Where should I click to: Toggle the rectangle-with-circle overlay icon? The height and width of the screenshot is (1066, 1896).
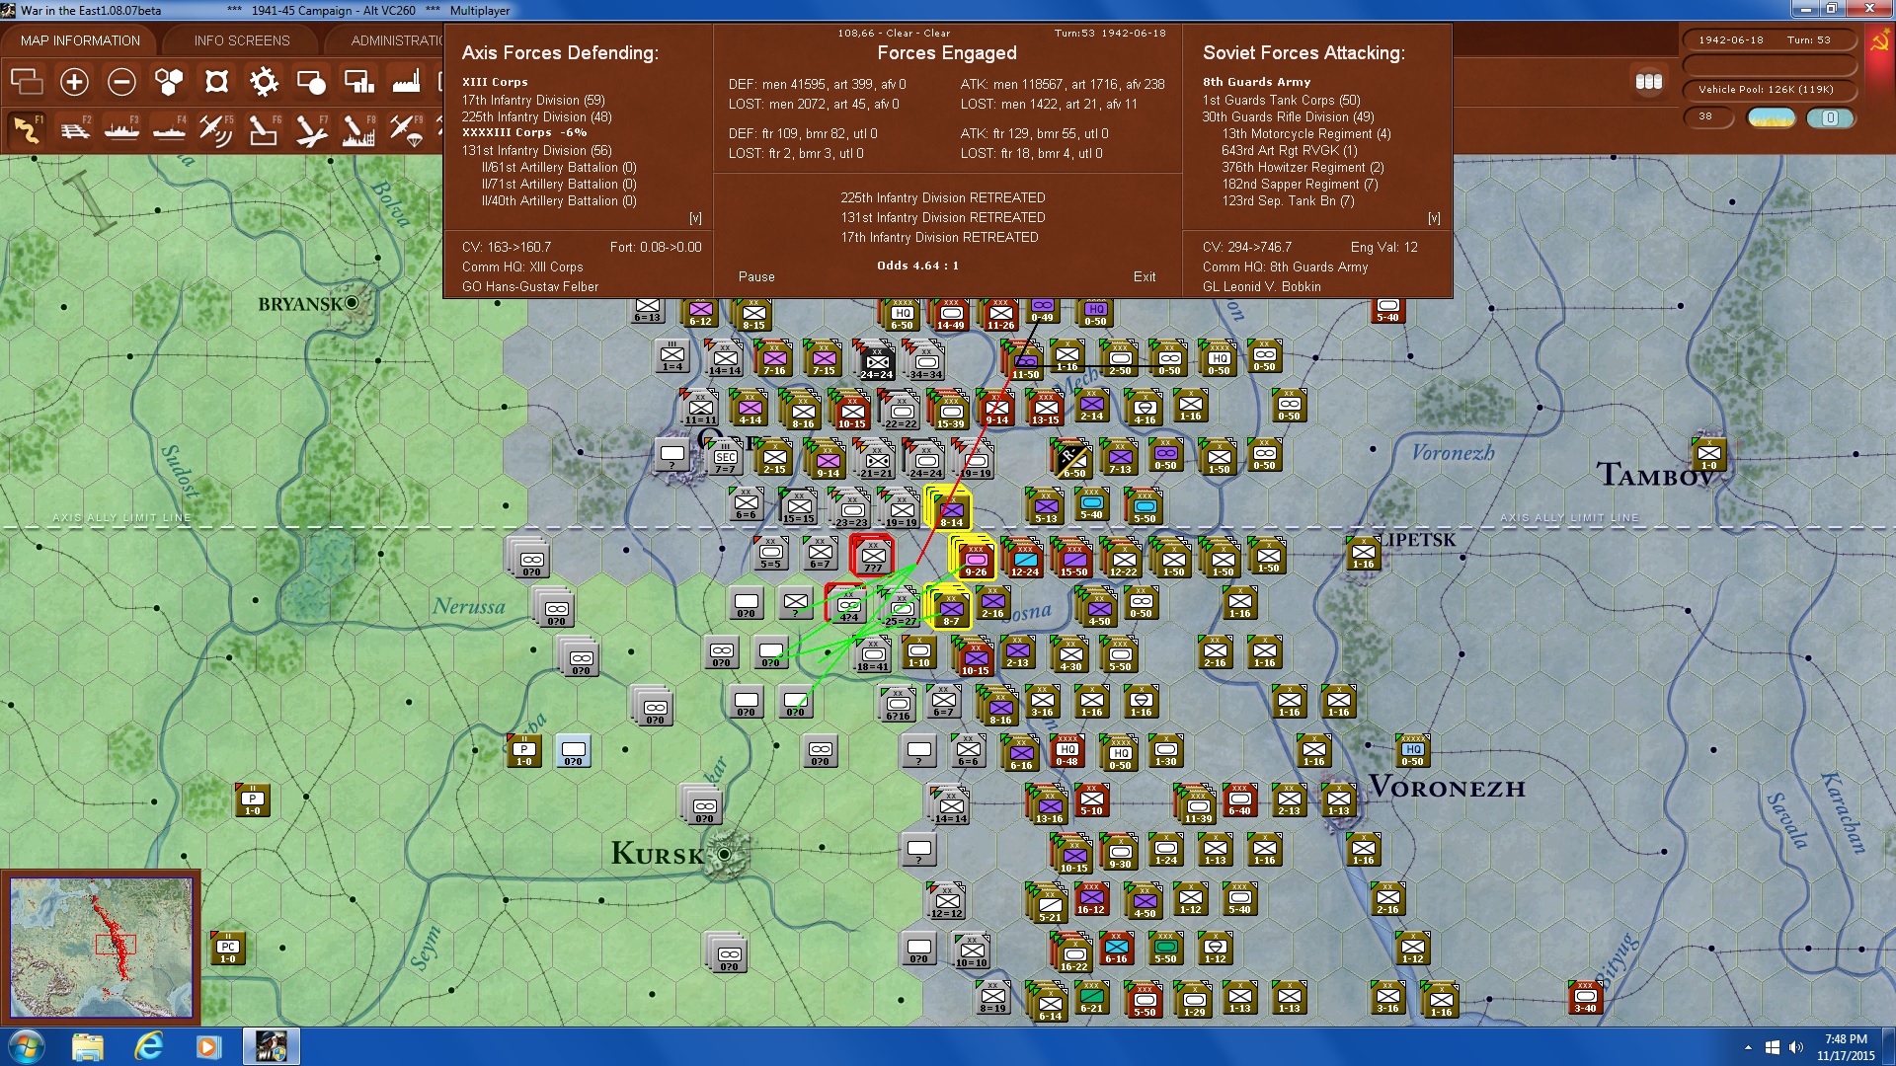pos(311,82)
